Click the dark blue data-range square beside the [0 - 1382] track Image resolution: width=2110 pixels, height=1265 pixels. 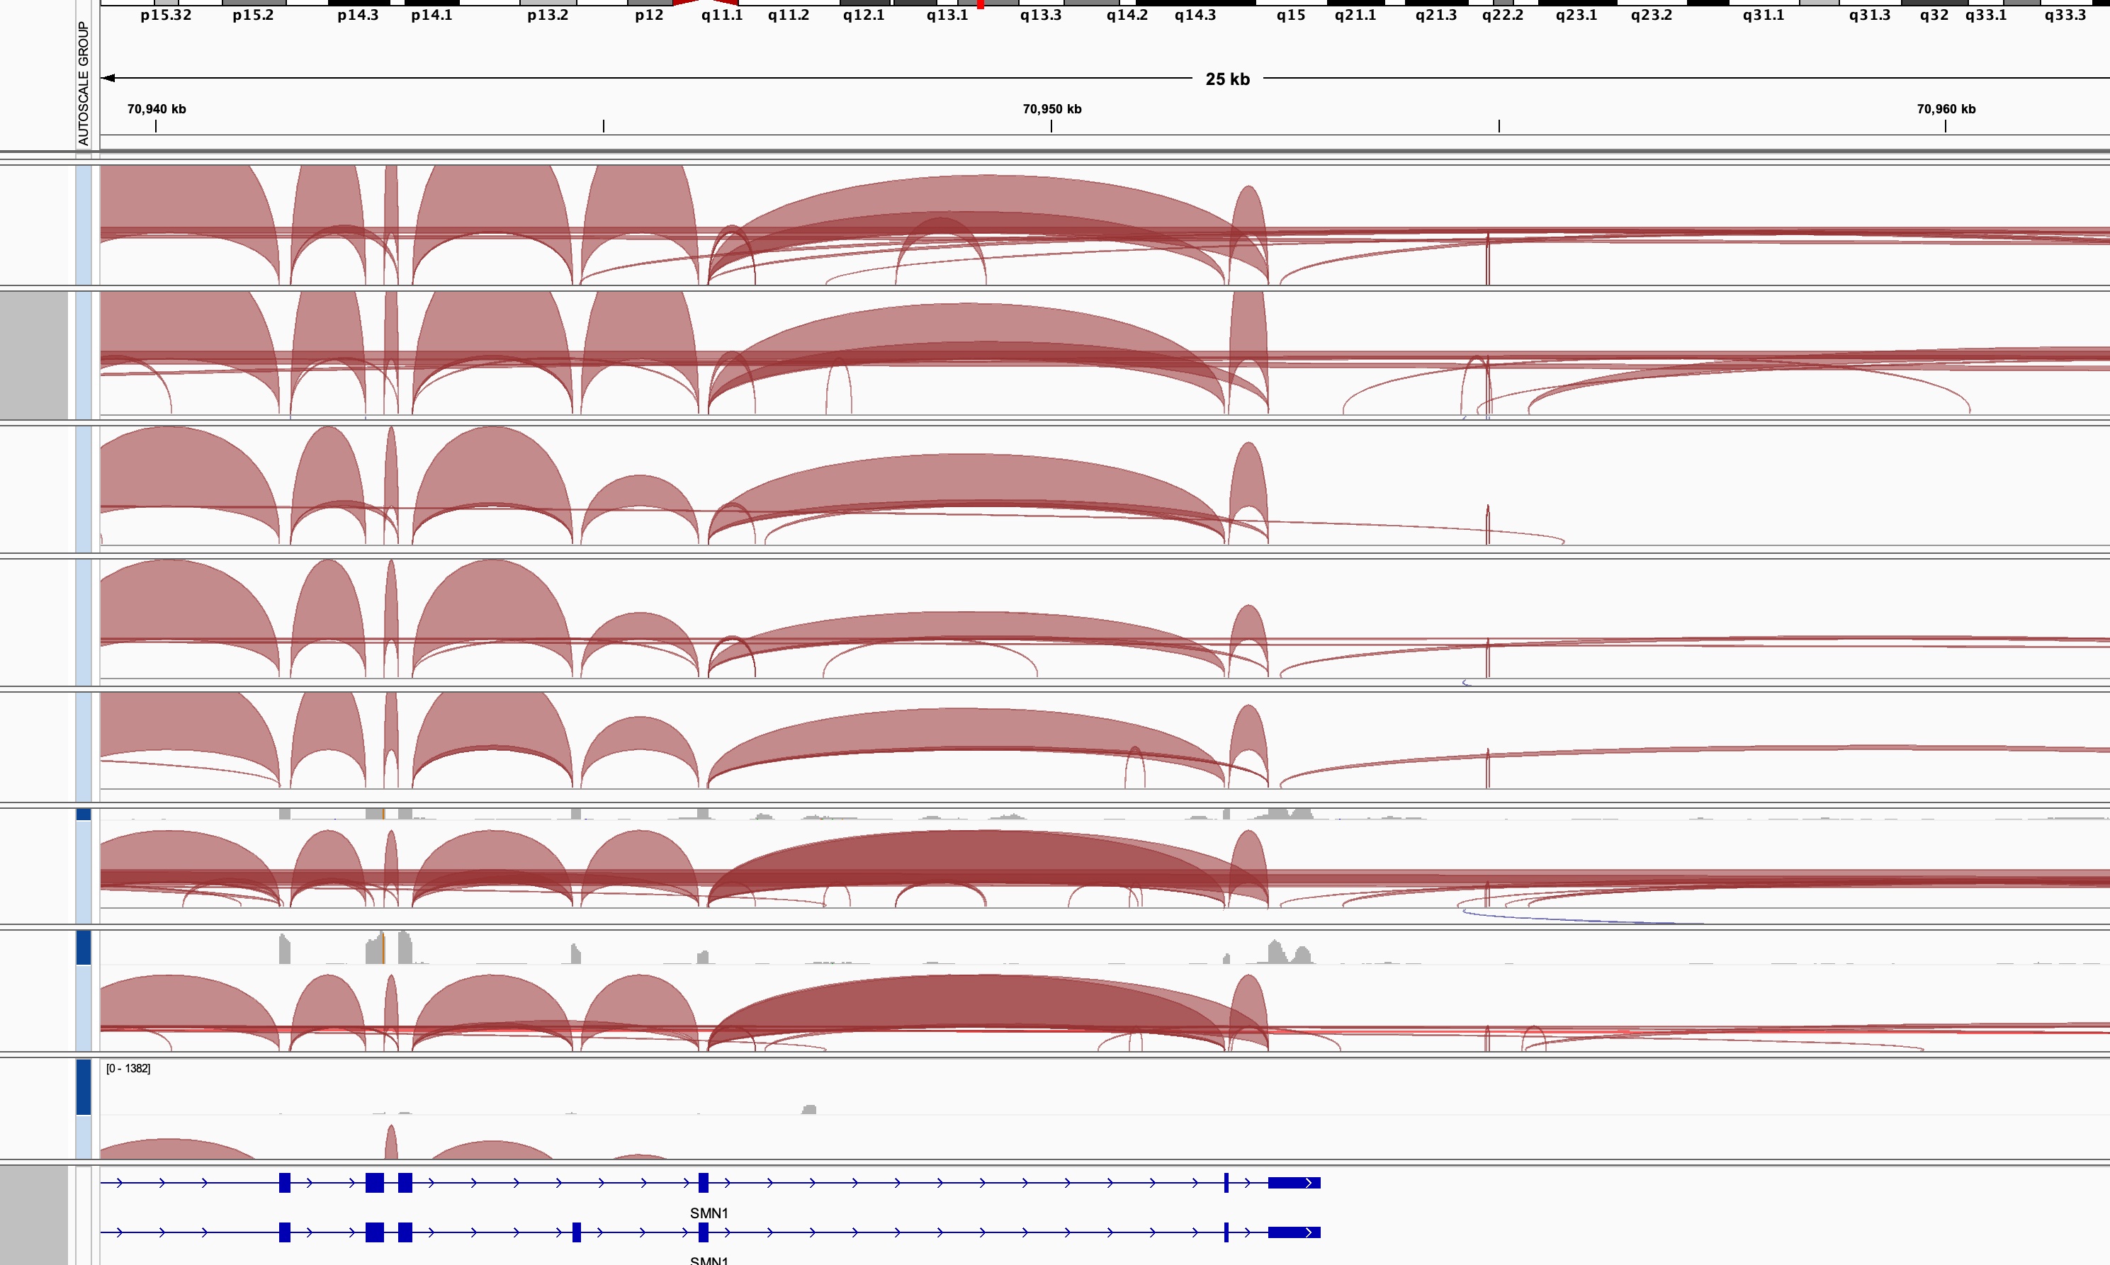click(x=83, y=1087)
